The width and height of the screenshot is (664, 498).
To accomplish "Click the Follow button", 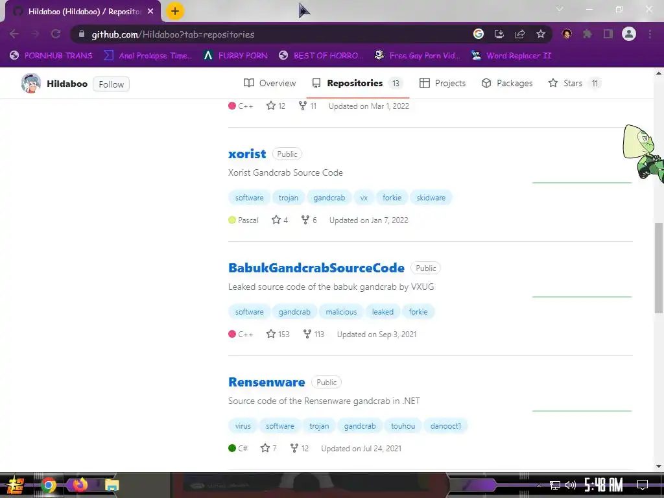I will click(111, 84).
